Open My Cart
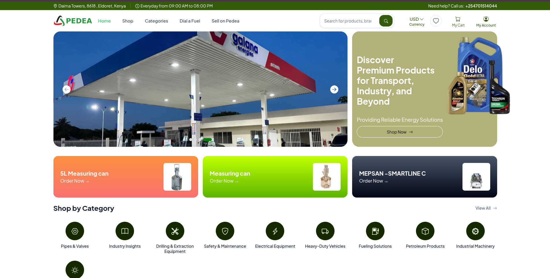The image size is (550, 278). click(458, 20)
